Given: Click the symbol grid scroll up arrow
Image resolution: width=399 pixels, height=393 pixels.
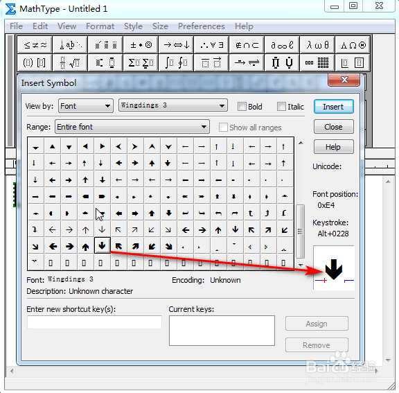Looking at the screenshot, I should (301, 143).
